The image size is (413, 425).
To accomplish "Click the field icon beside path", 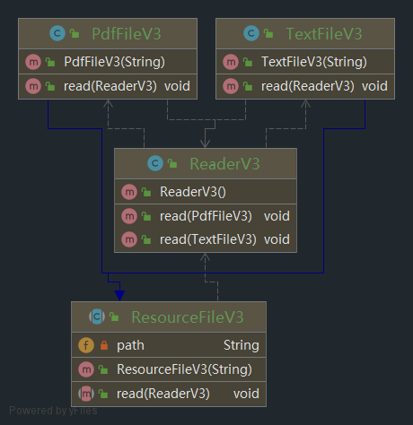I will [86, 345].
